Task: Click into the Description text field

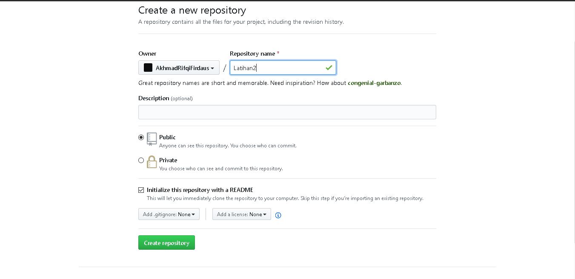Action: coord(287,112)
